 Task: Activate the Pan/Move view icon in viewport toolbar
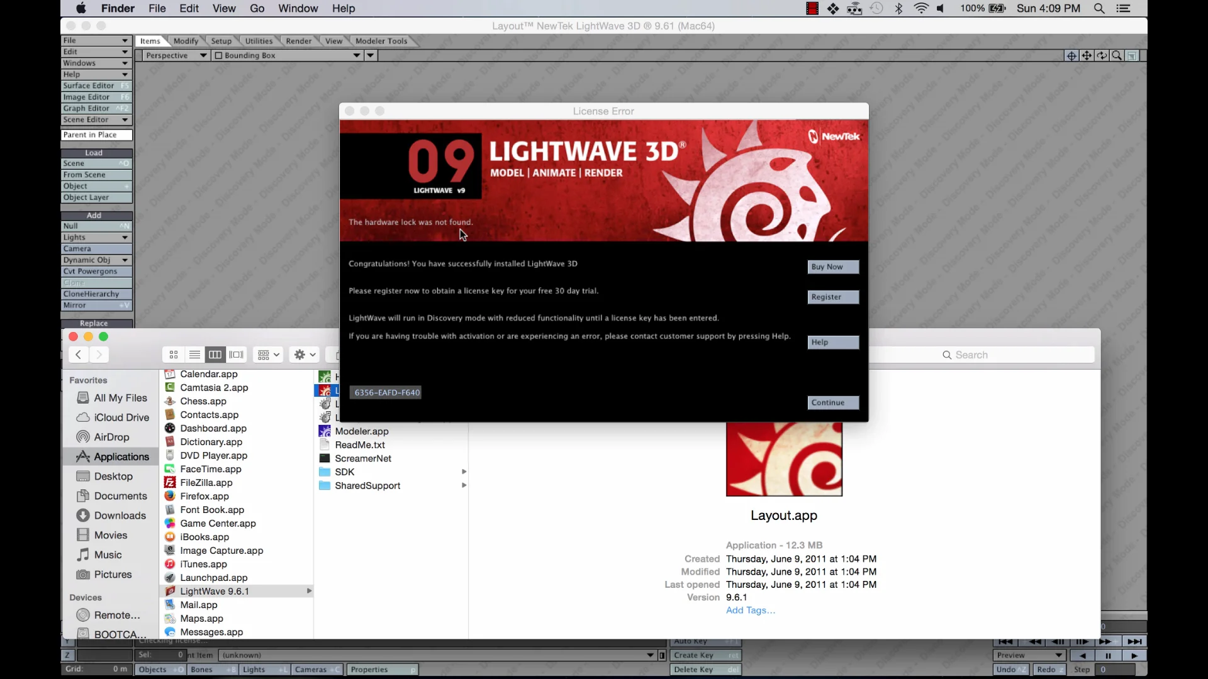[x=1087, y=56]
